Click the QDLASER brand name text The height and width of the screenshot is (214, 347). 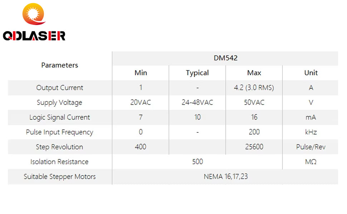[34, 36]
